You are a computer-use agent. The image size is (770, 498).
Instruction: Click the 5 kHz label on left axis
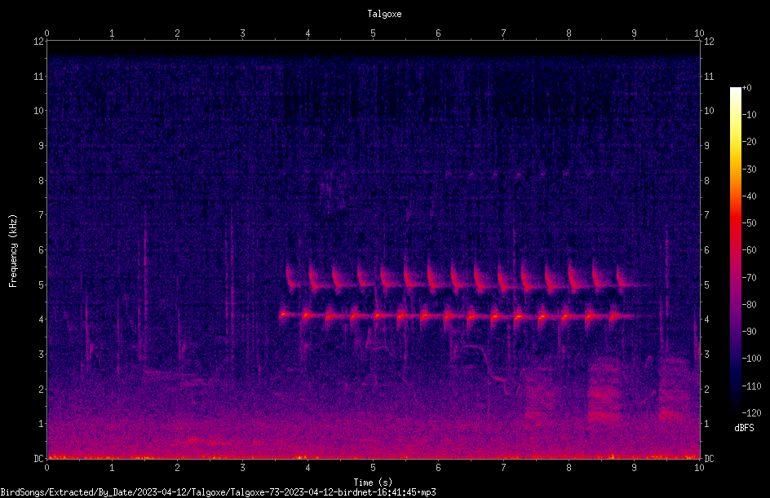(41, 285)
